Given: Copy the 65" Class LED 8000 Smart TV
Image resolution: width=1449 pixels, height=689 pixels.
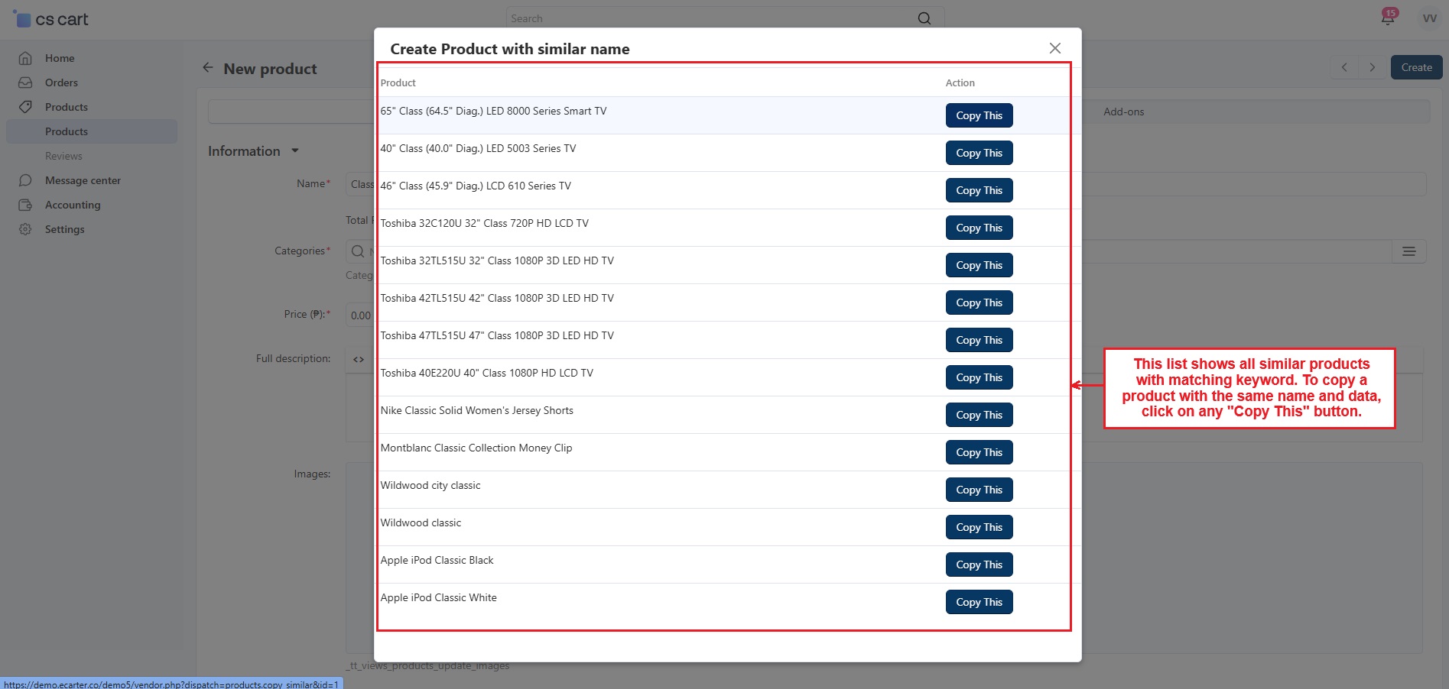Looking at the screenshot, I should click(978, 115).
